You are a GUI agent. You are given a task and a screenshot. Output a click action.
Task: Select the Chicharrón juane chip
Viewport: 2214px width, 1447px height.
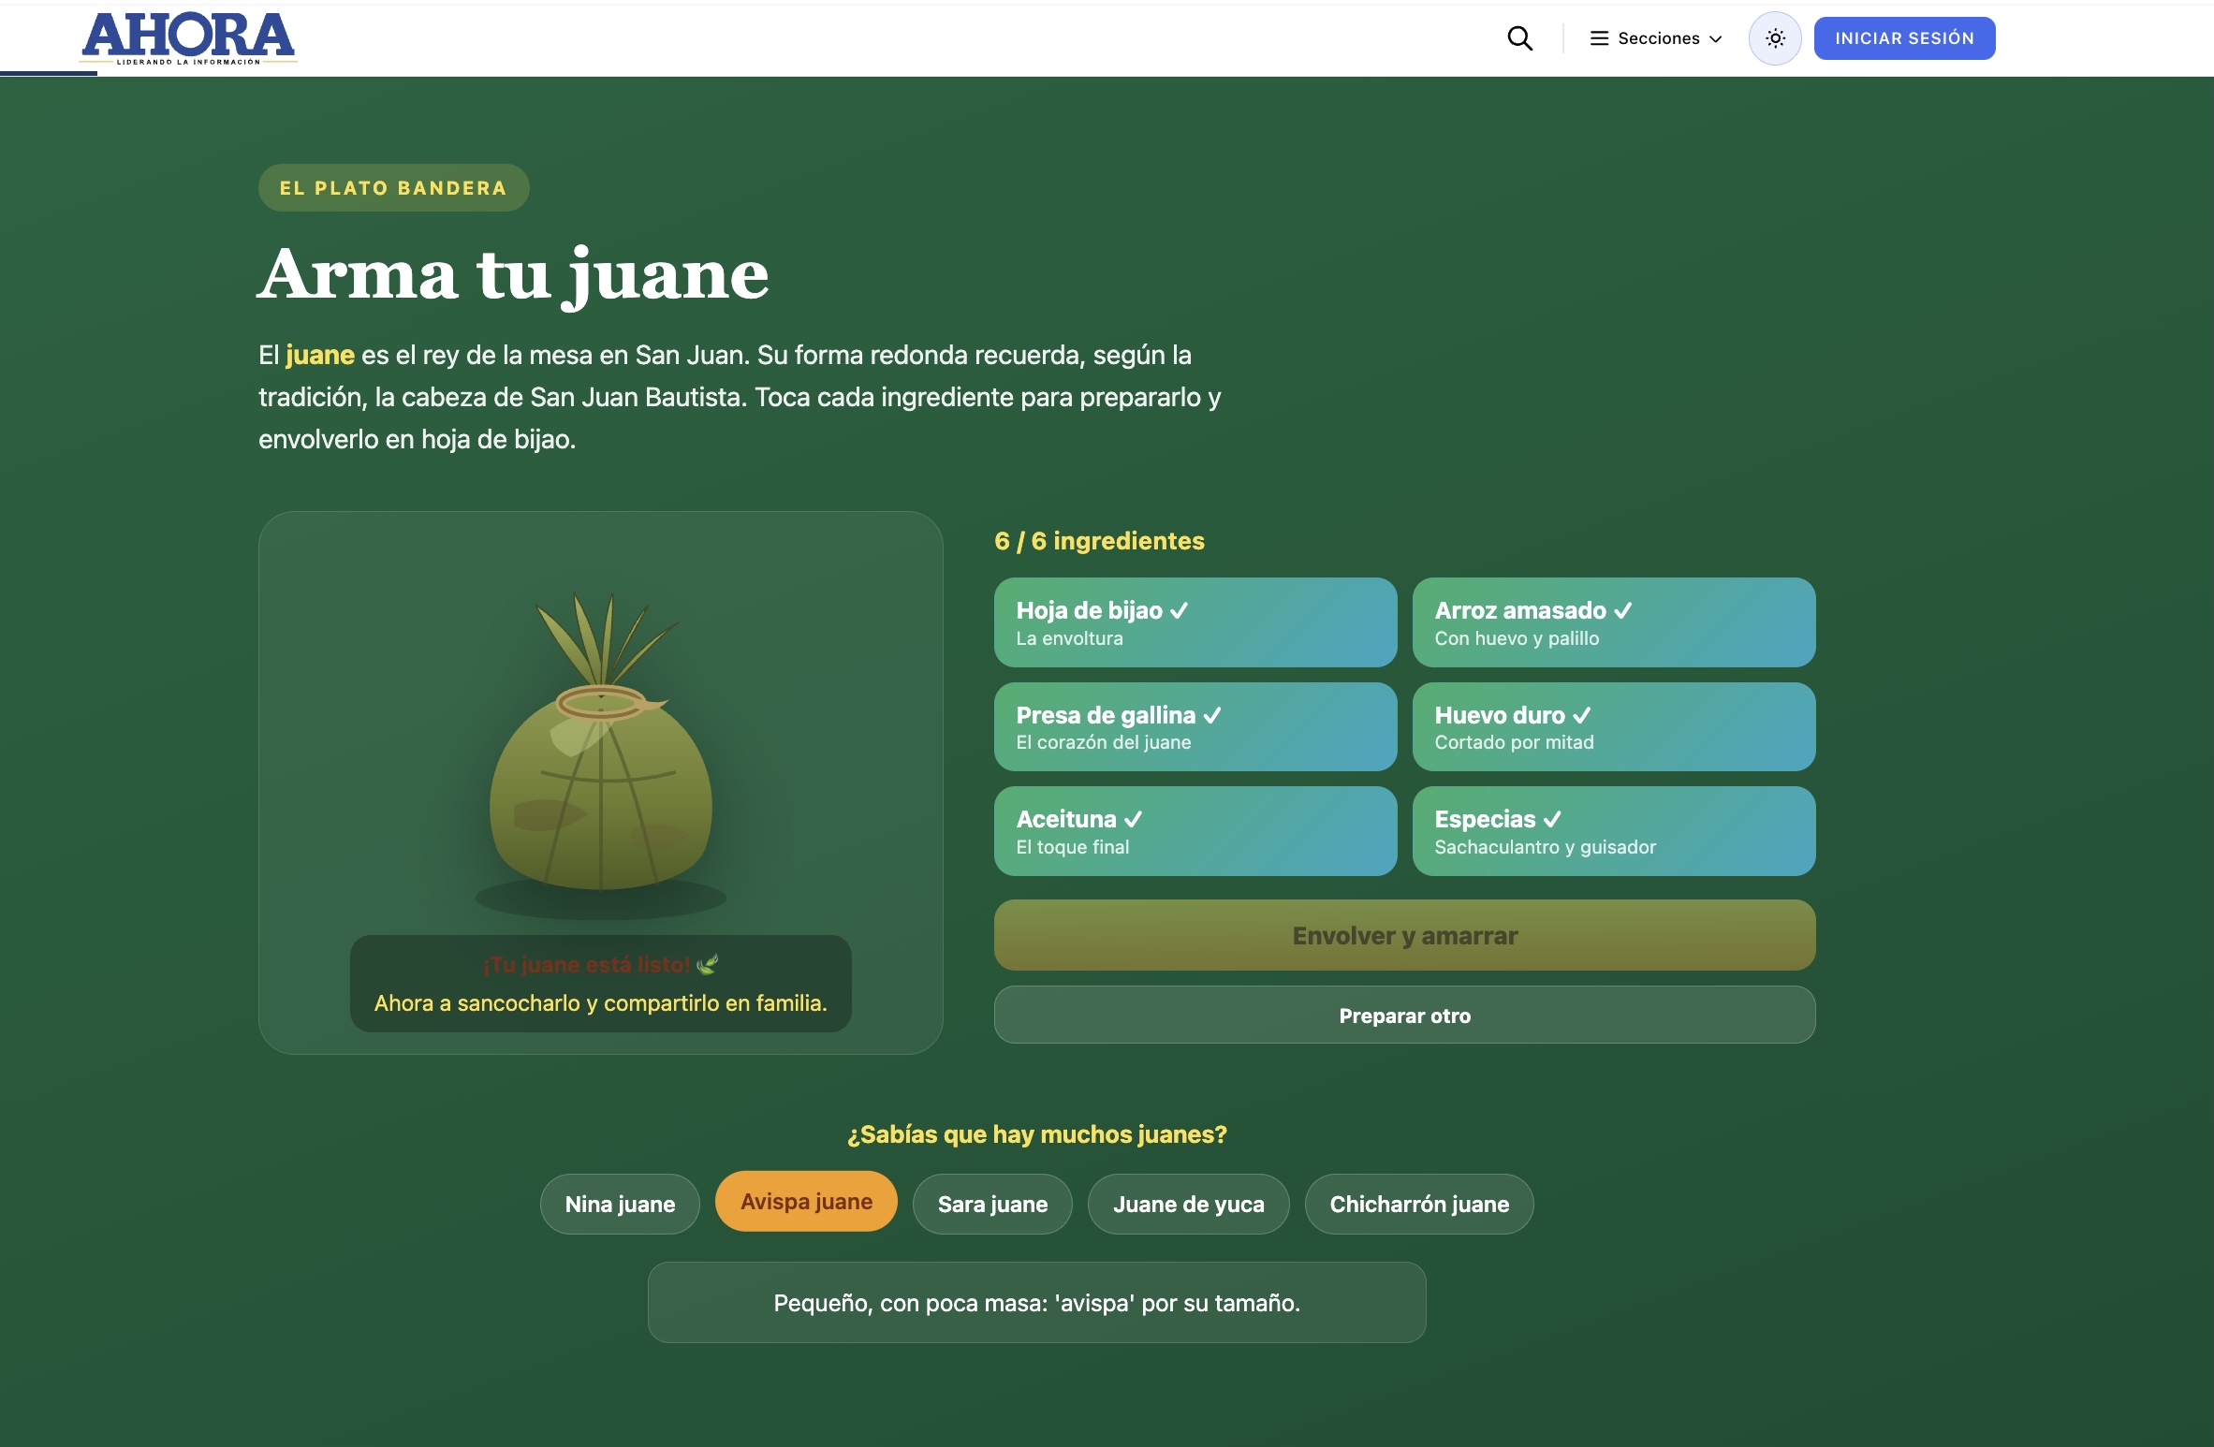[x=1419, y=1204]
